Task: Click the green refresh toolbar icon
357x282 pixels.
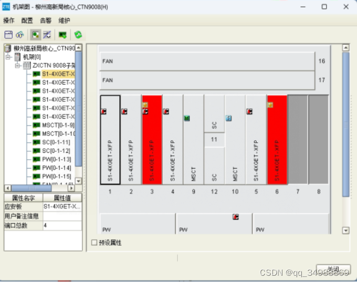Action: click(x=78, y=35)
